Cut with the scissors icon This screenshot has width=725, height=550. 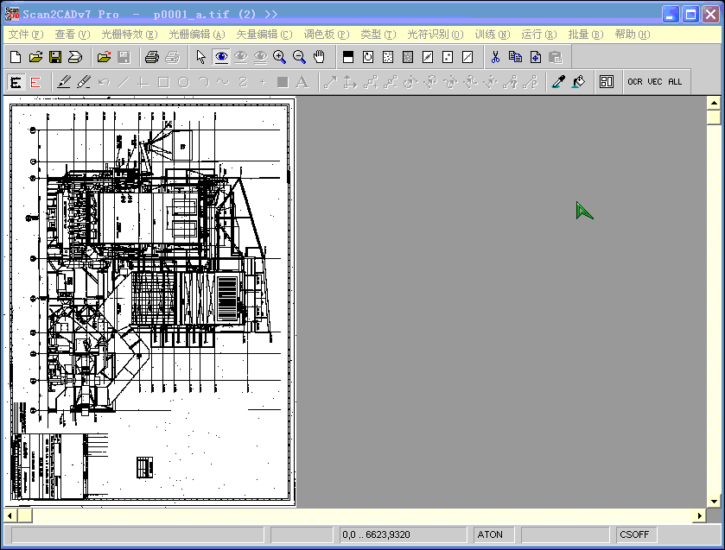coord(496,57)
